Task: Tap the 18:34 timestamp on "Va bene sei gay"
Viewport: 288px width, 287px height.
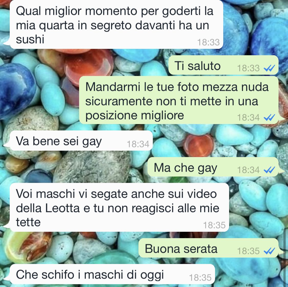Action: coord(138,144)
